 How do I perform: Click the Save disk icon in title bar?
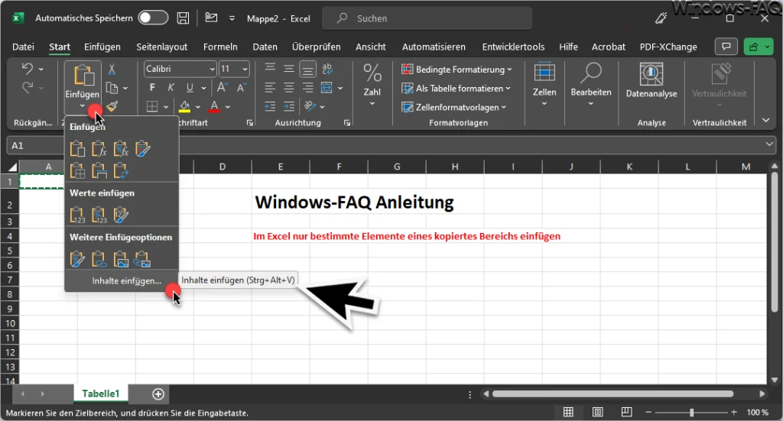point(184,18)
